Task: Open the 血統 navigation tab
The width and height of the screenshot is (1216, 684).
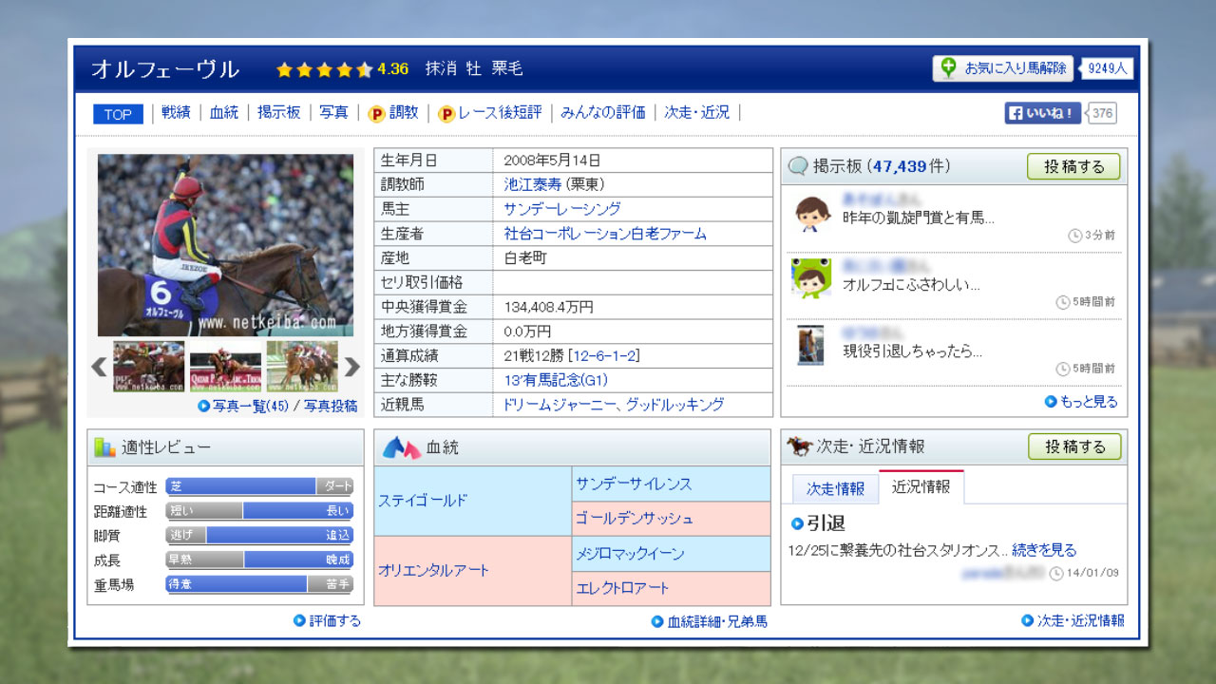Action: (224, 113)
